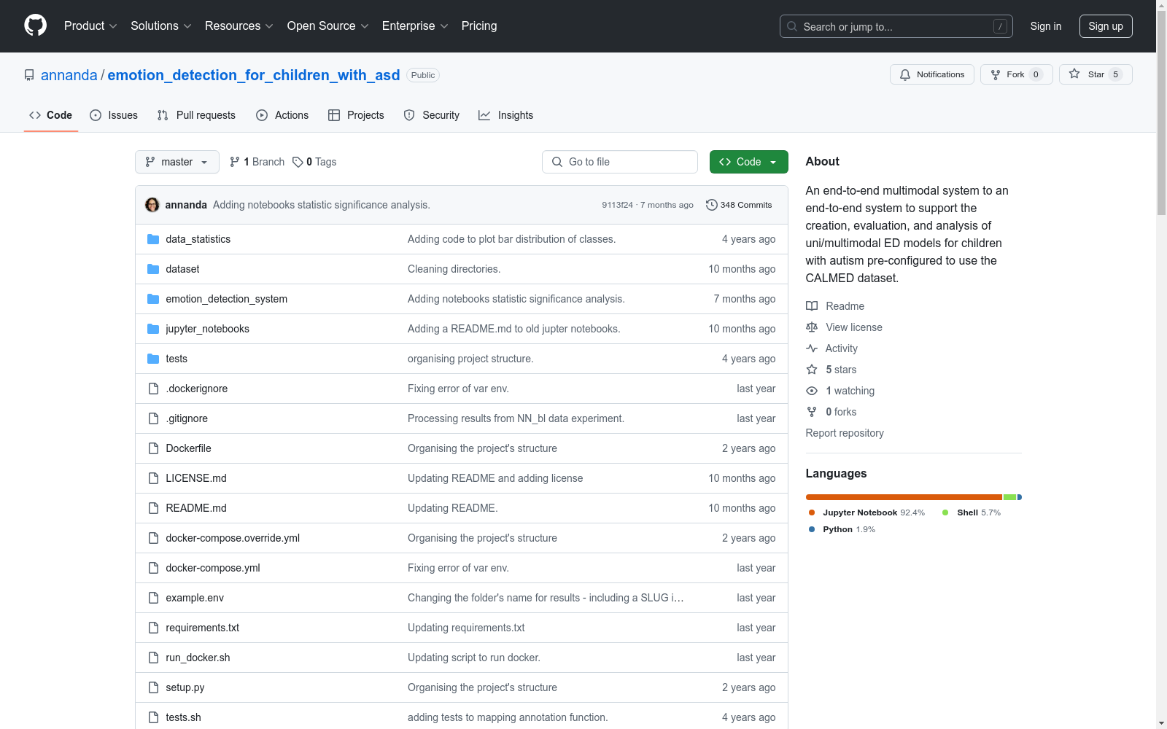Open the run_docker.sh file

(x=198, y=658)
